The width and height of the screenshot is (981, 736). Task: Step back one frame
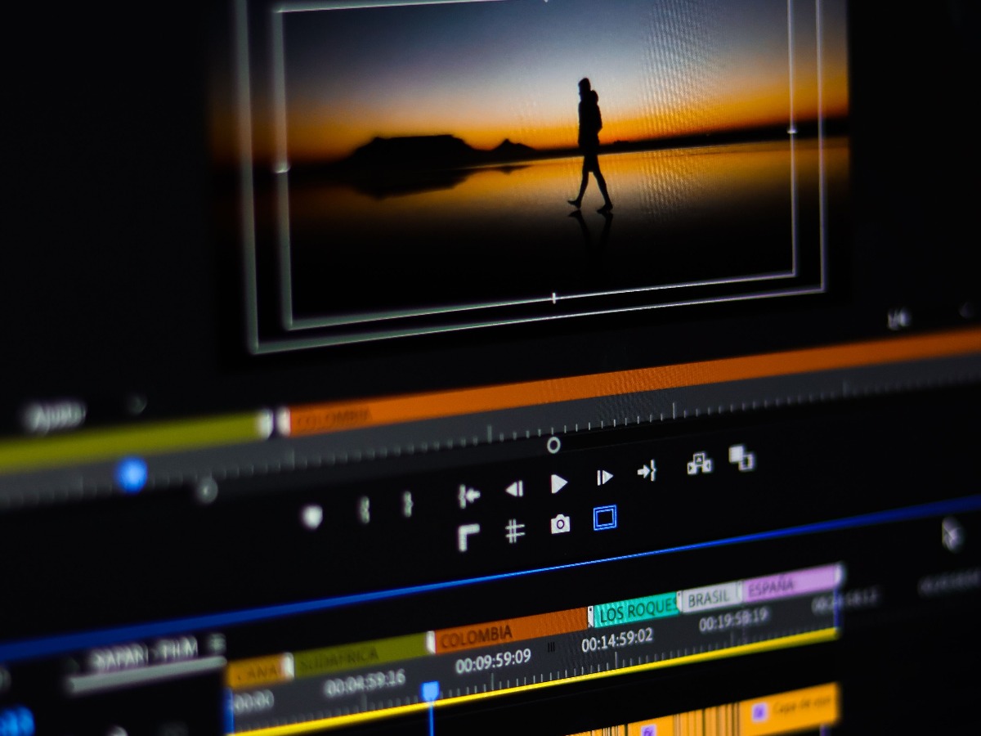click(514, 489)
